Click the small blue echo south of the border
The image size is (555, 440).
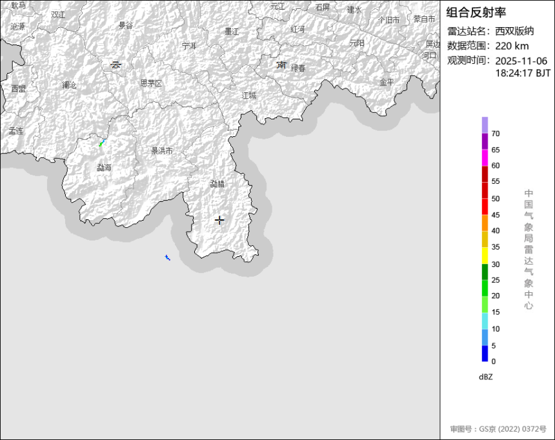pos(167,257)
